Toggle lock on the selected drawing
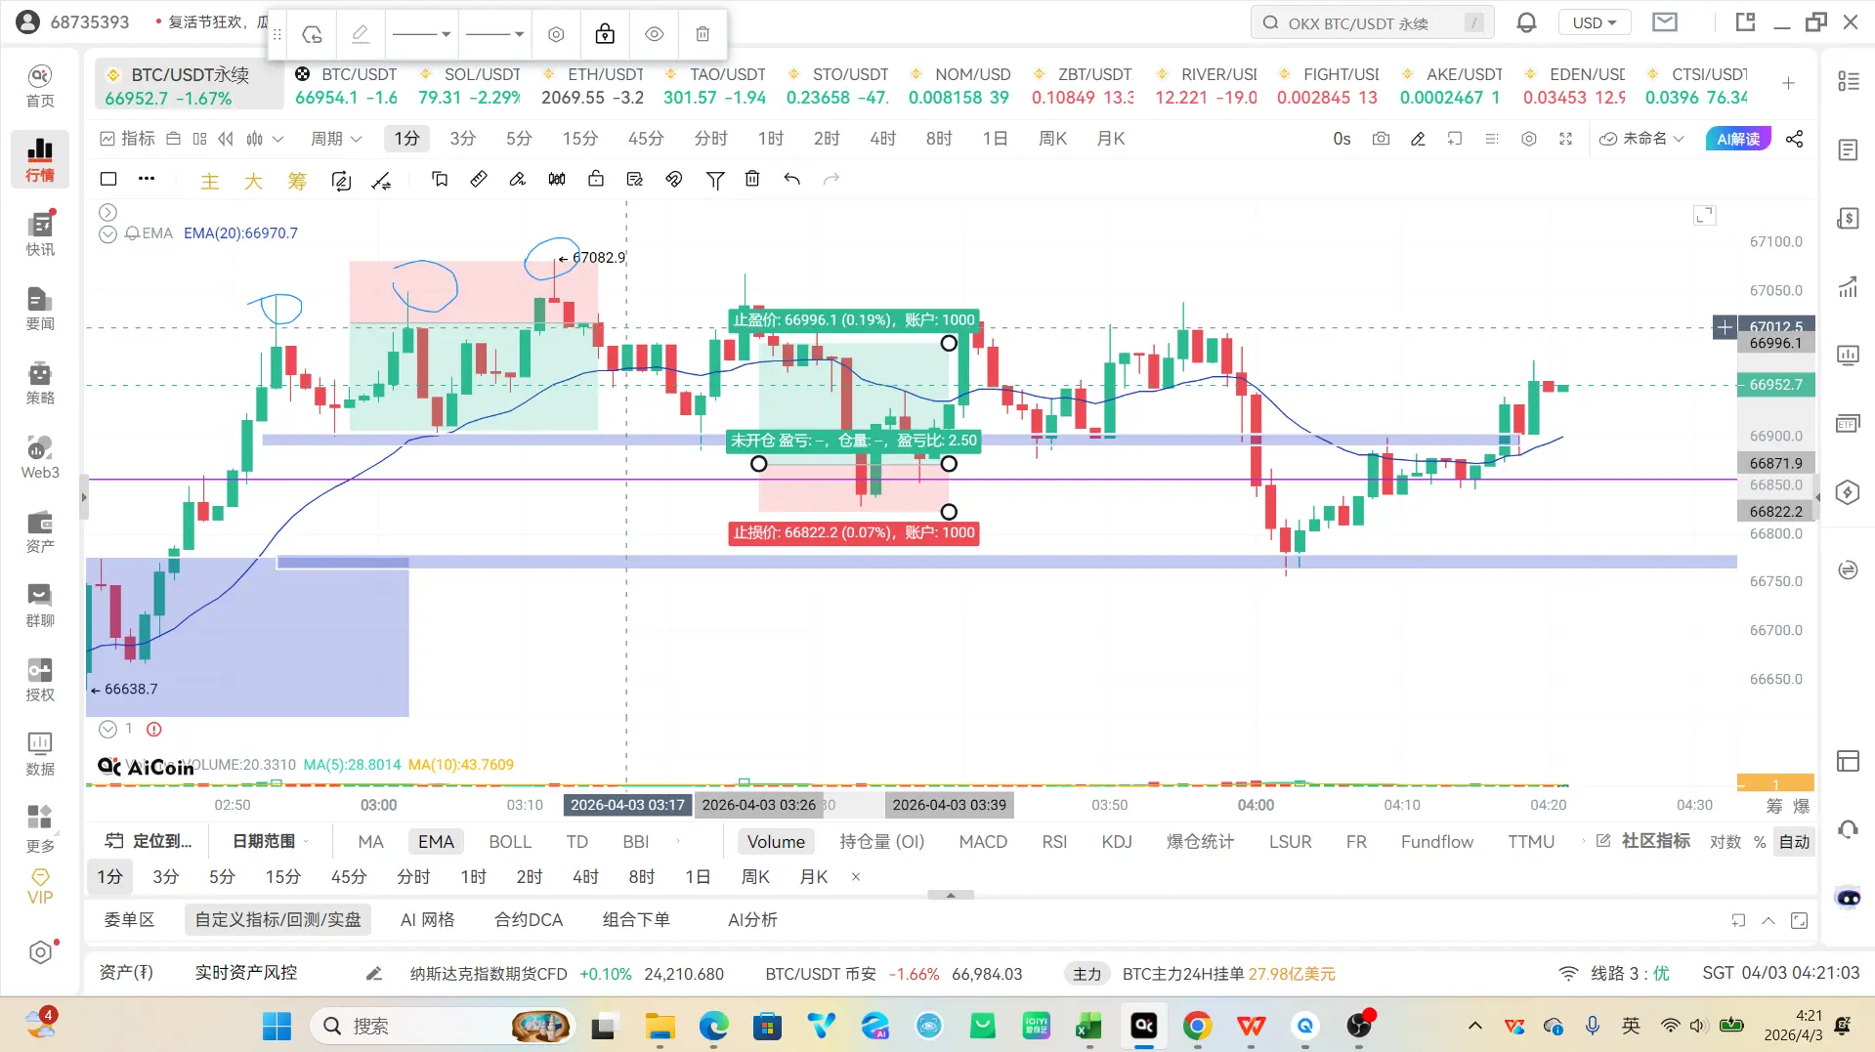The image size is (1875, 1052). 605,34
